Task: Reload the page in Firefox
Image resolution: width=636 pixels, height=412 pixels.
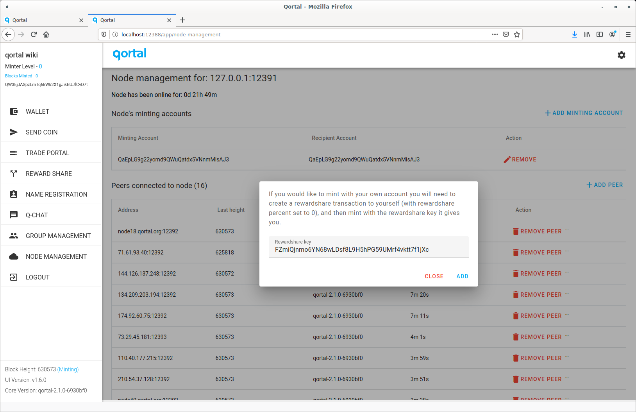Action: (34, 34)
